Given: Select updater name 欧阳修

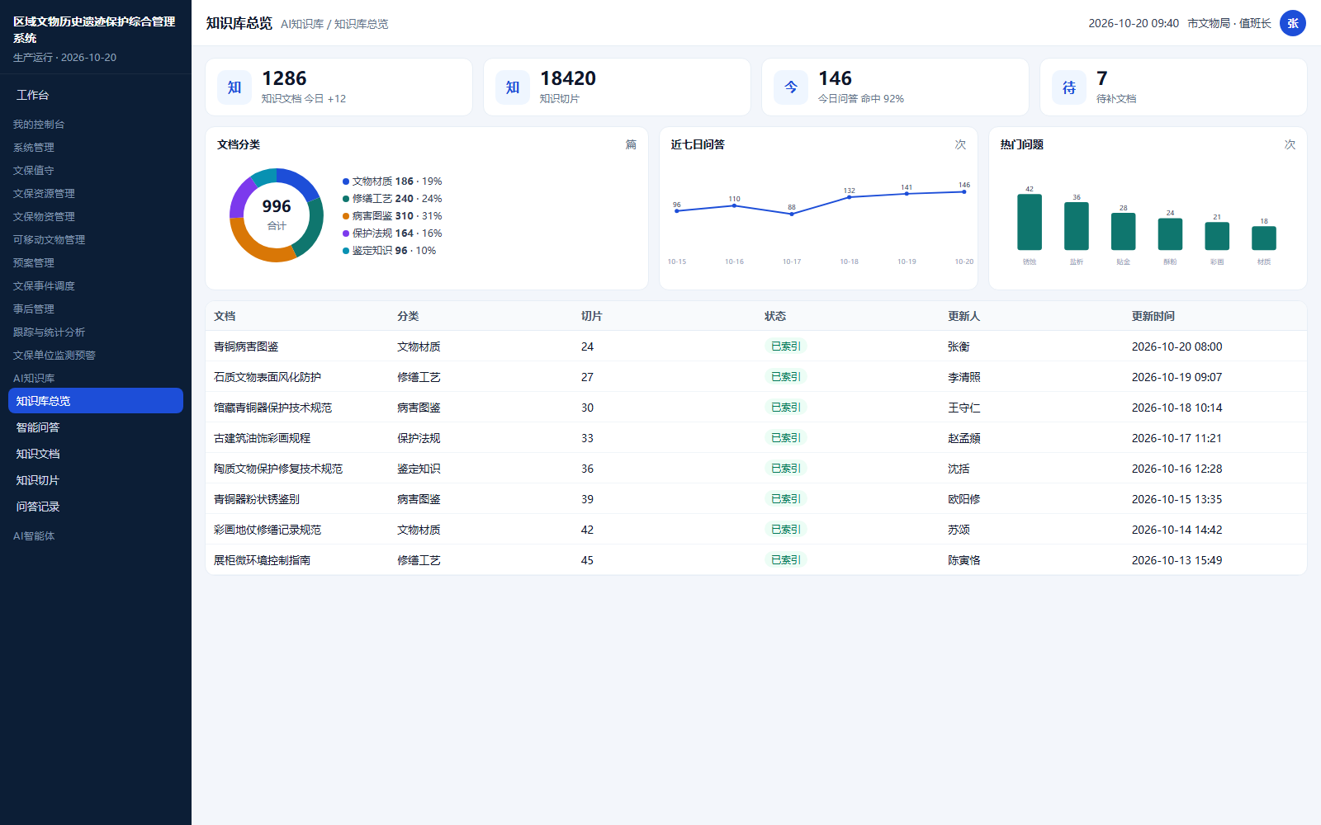Looking at the screenshot, I should coord(964,499).
